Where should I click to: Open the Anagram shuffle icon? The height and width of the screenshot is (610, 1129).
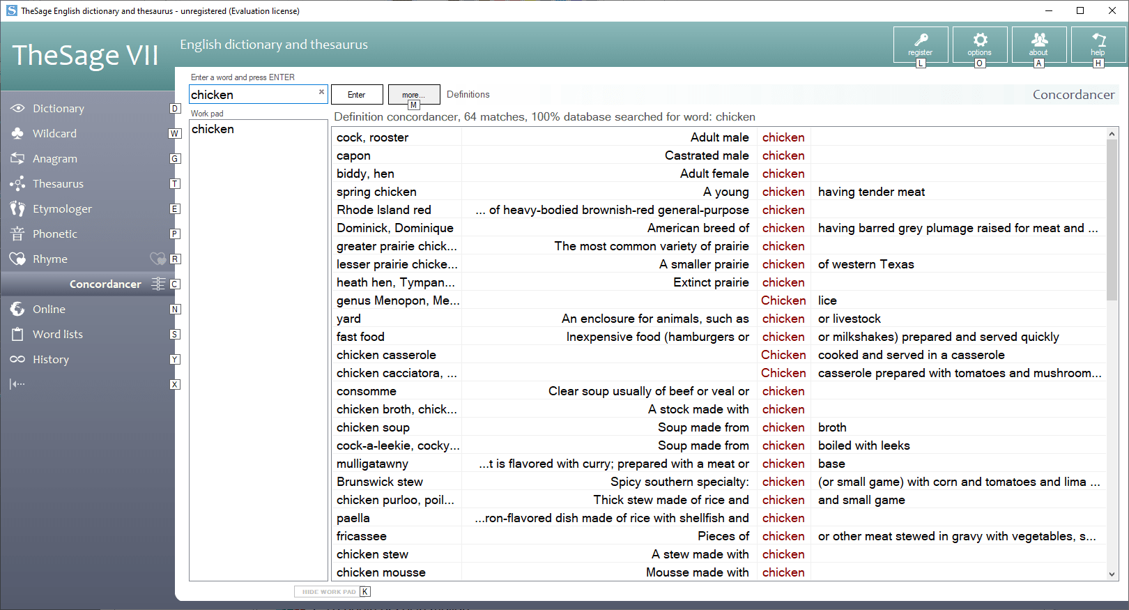point(17,158)
